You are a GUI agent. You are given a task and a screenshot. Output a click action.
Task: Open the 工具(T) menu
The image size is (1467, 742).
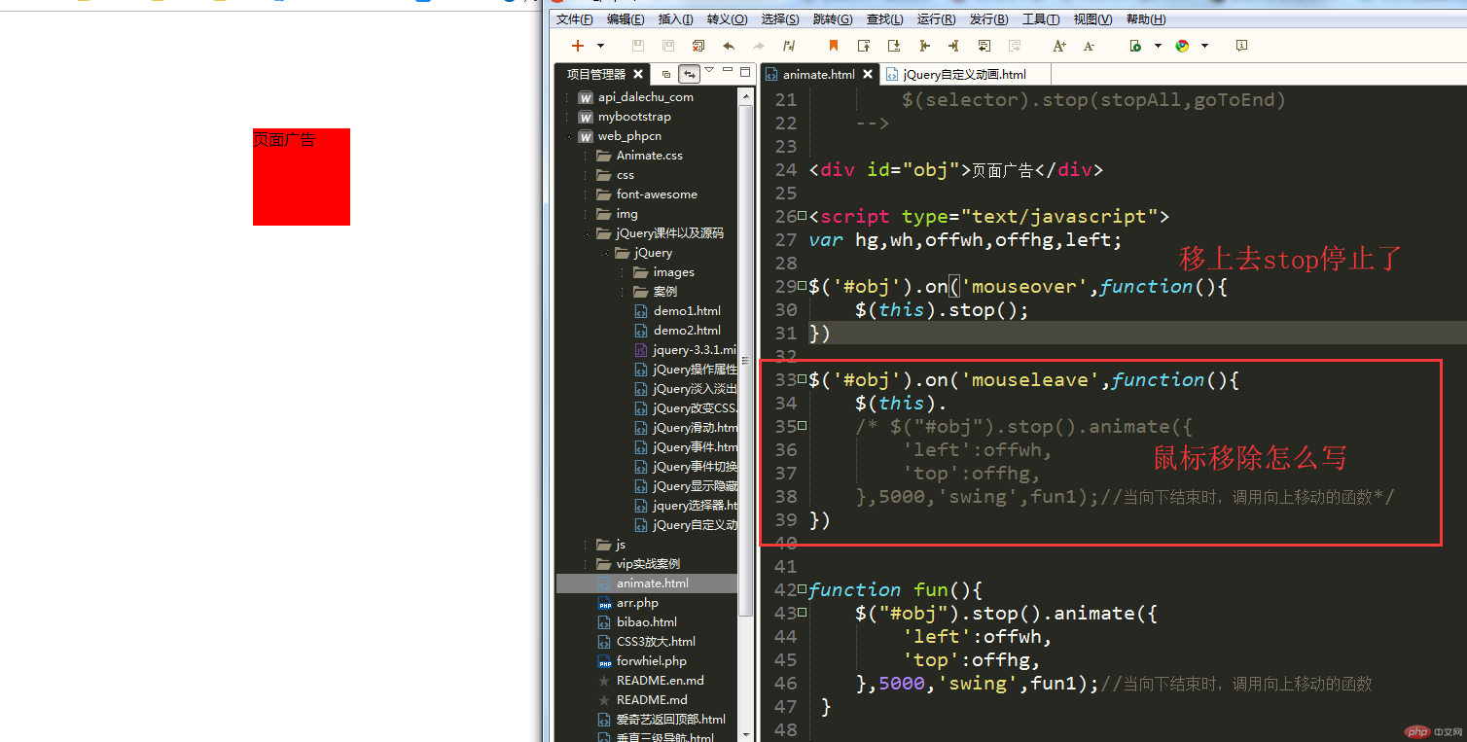1041,19
